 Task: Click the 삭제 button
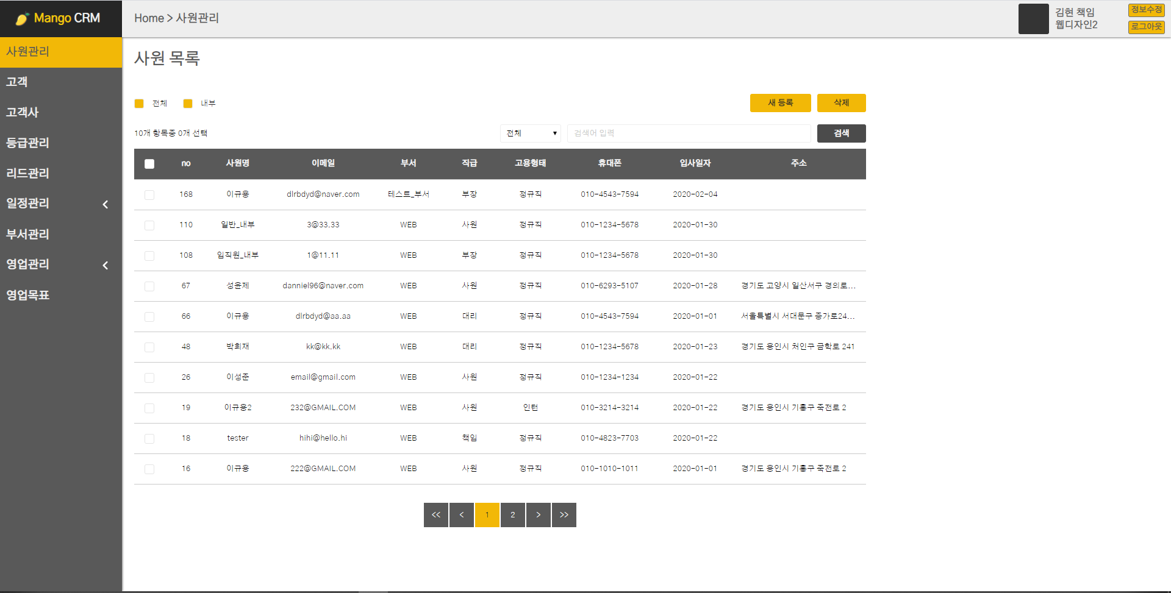point(841,102)
